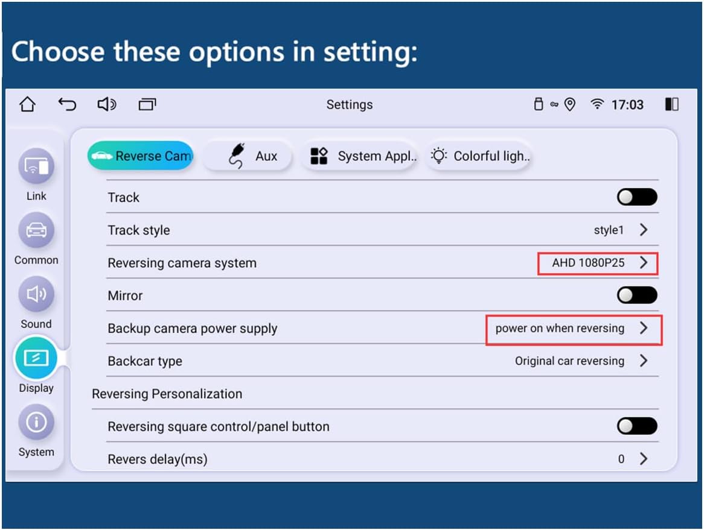Expand Revers delay(ms) chevron
This screenshot has width=704, height=530.
pos(644,459)
